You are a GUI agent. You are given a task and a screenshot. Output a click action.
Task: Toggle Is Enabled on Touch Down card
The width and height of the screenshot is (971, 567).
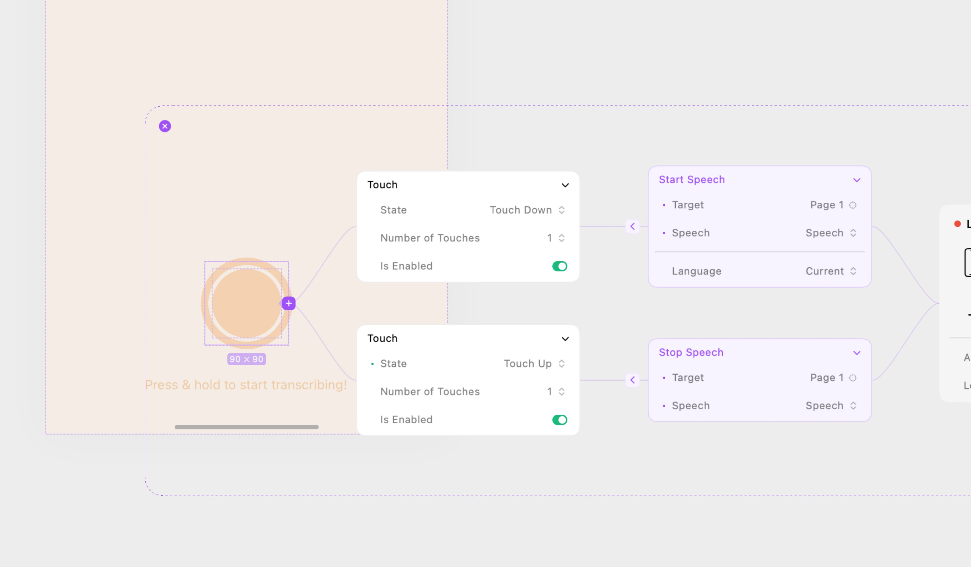click(x=560, y=266)
